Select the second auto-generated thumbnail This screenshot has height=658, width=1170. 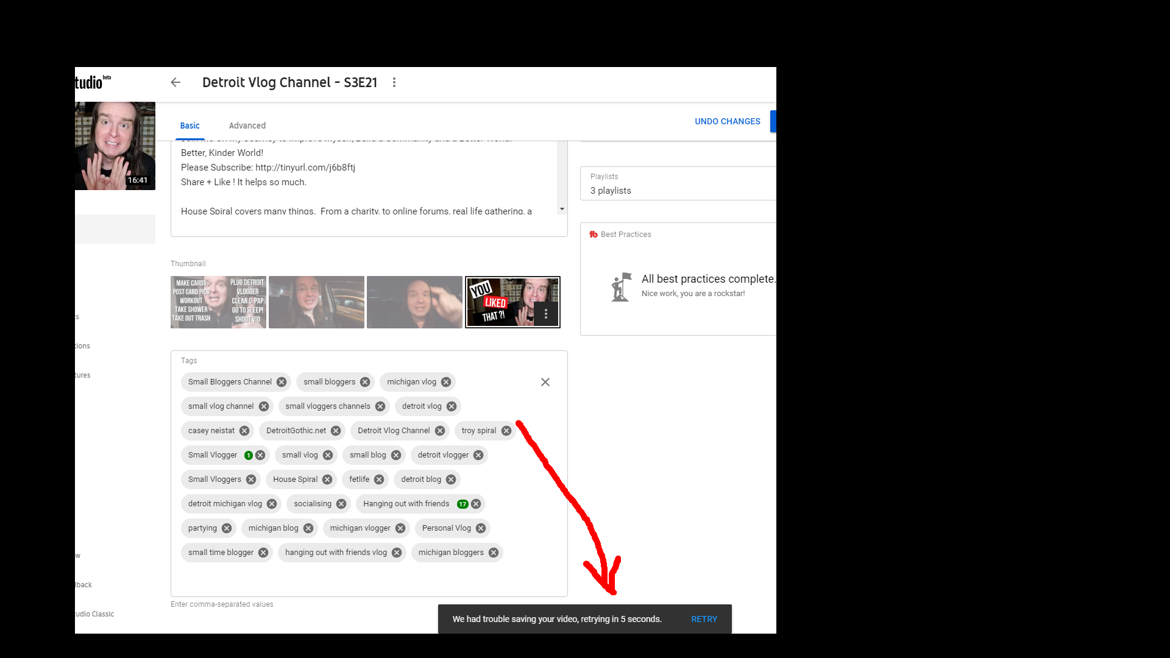tap(316, 302)
